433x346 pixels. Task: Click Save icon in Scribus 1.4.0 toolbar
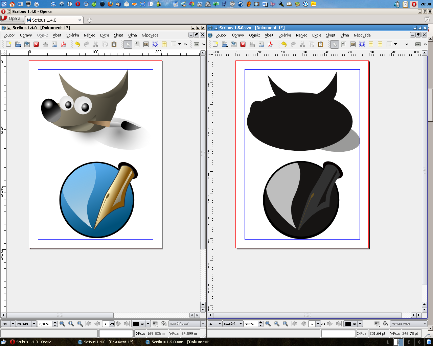point(27,44)
